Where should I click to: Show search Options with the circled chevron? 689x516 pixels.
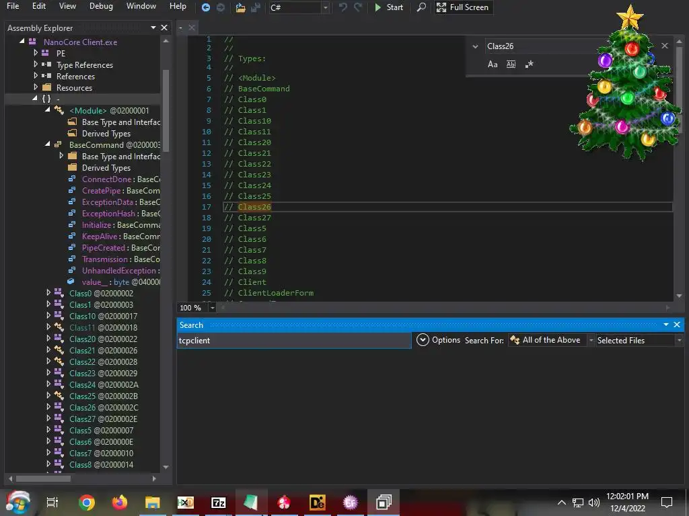point(423,340)
